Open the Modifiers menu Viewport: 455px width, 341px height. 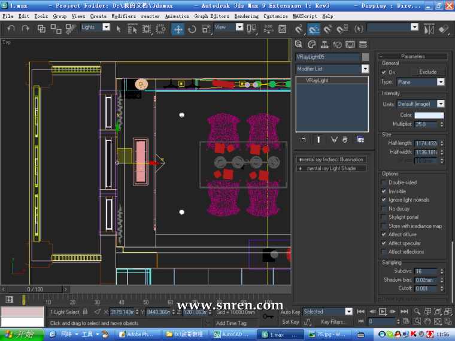123,16
